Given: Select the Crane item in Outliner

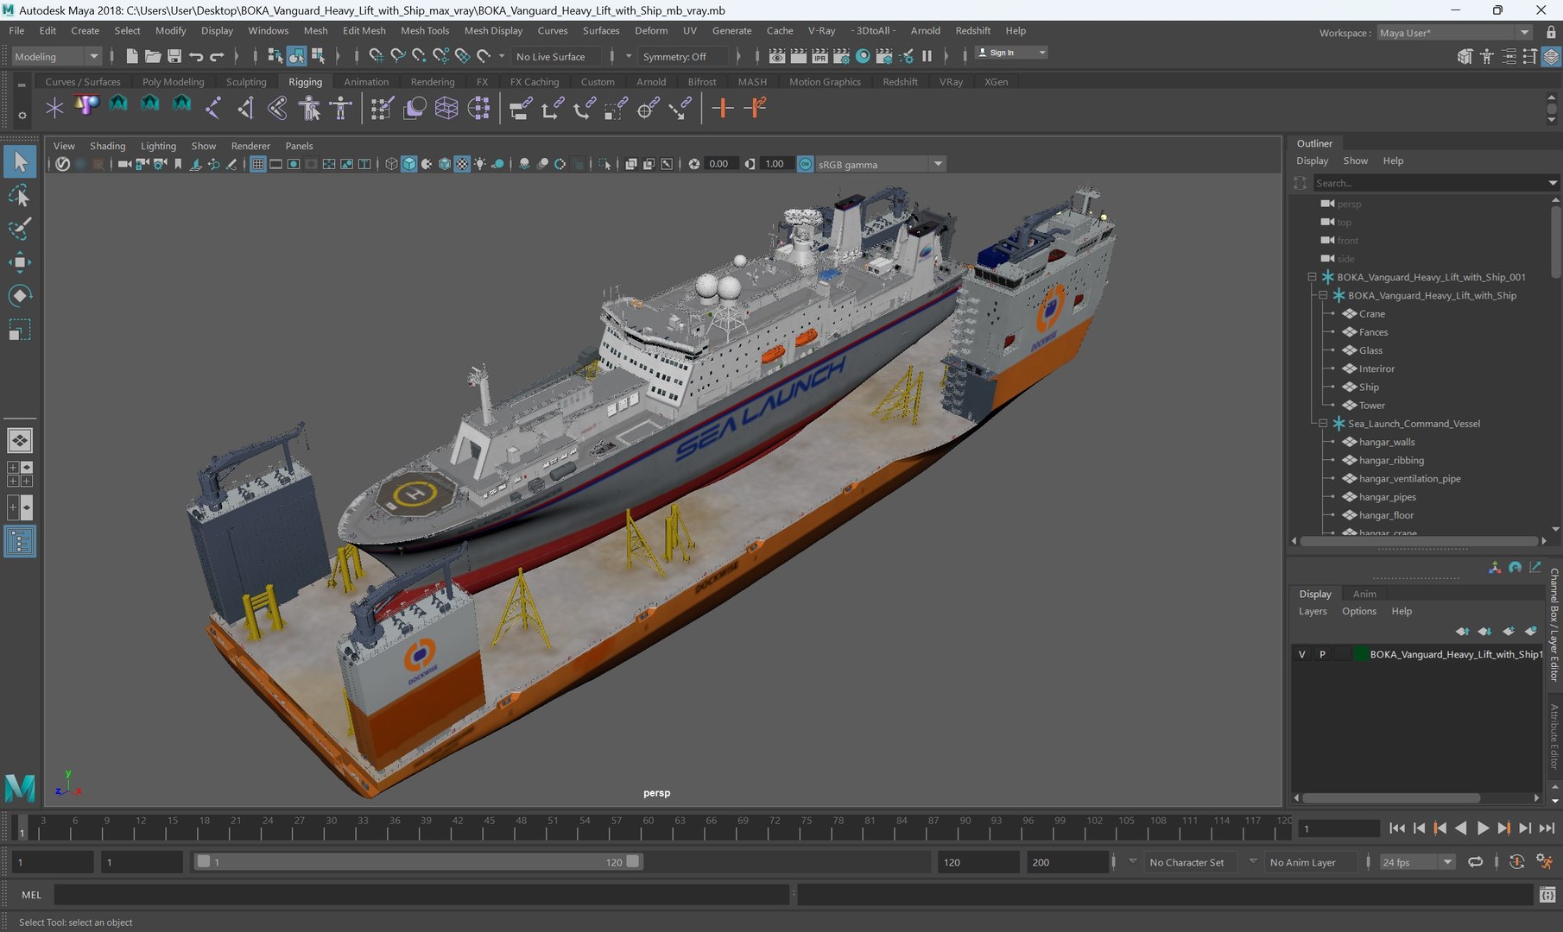Looking at the screenshot, I should click(1371, 314).
